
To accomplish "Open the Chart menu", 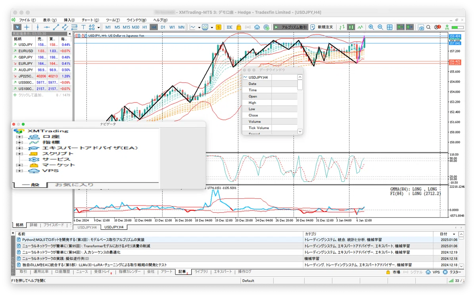I will [x=90, y=20].
